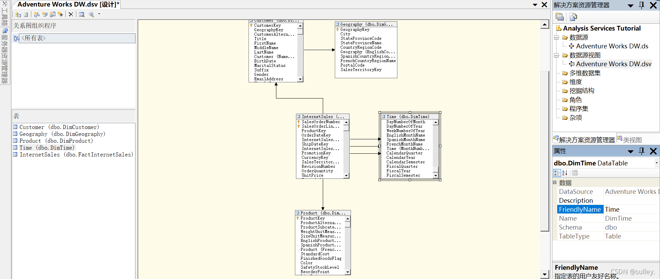
Task: Collapse the 数据源 folder node
Action: 556,37
